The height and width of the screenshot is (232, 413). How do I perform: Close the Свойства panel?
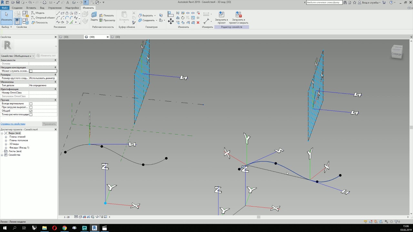point(55,37)
